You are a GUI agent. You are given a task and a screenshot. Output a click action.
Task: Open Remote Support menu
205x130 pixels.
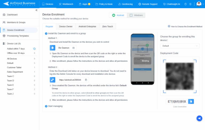pos(148,4)
